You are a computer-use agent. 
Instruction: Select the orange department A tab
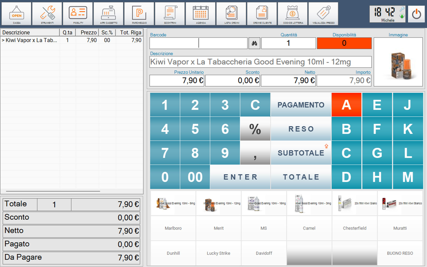346,105
